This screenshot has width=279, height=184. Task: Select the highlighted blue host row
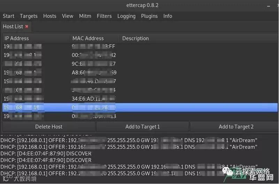pyautogui.click(x=140, y=107)
